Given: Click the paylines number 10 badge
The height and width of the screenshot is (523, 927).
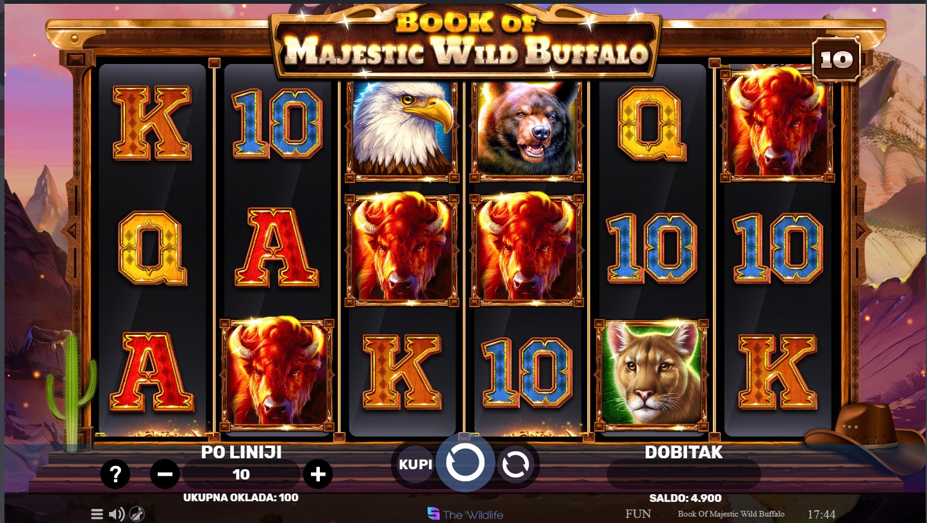Looking at the screenshot, I should pyautogui.click(x=837, y=60).
